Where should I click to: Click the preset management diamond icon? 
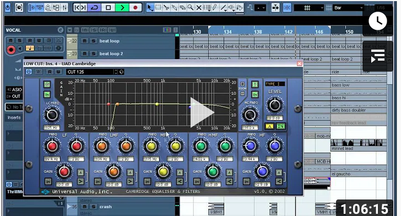click(x=122, y=72)
